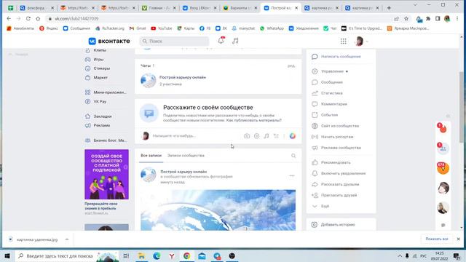Click the Напишите что-нибудь post field
The width and height of the screenshot is (466, 262).
[x=174, y=136]
